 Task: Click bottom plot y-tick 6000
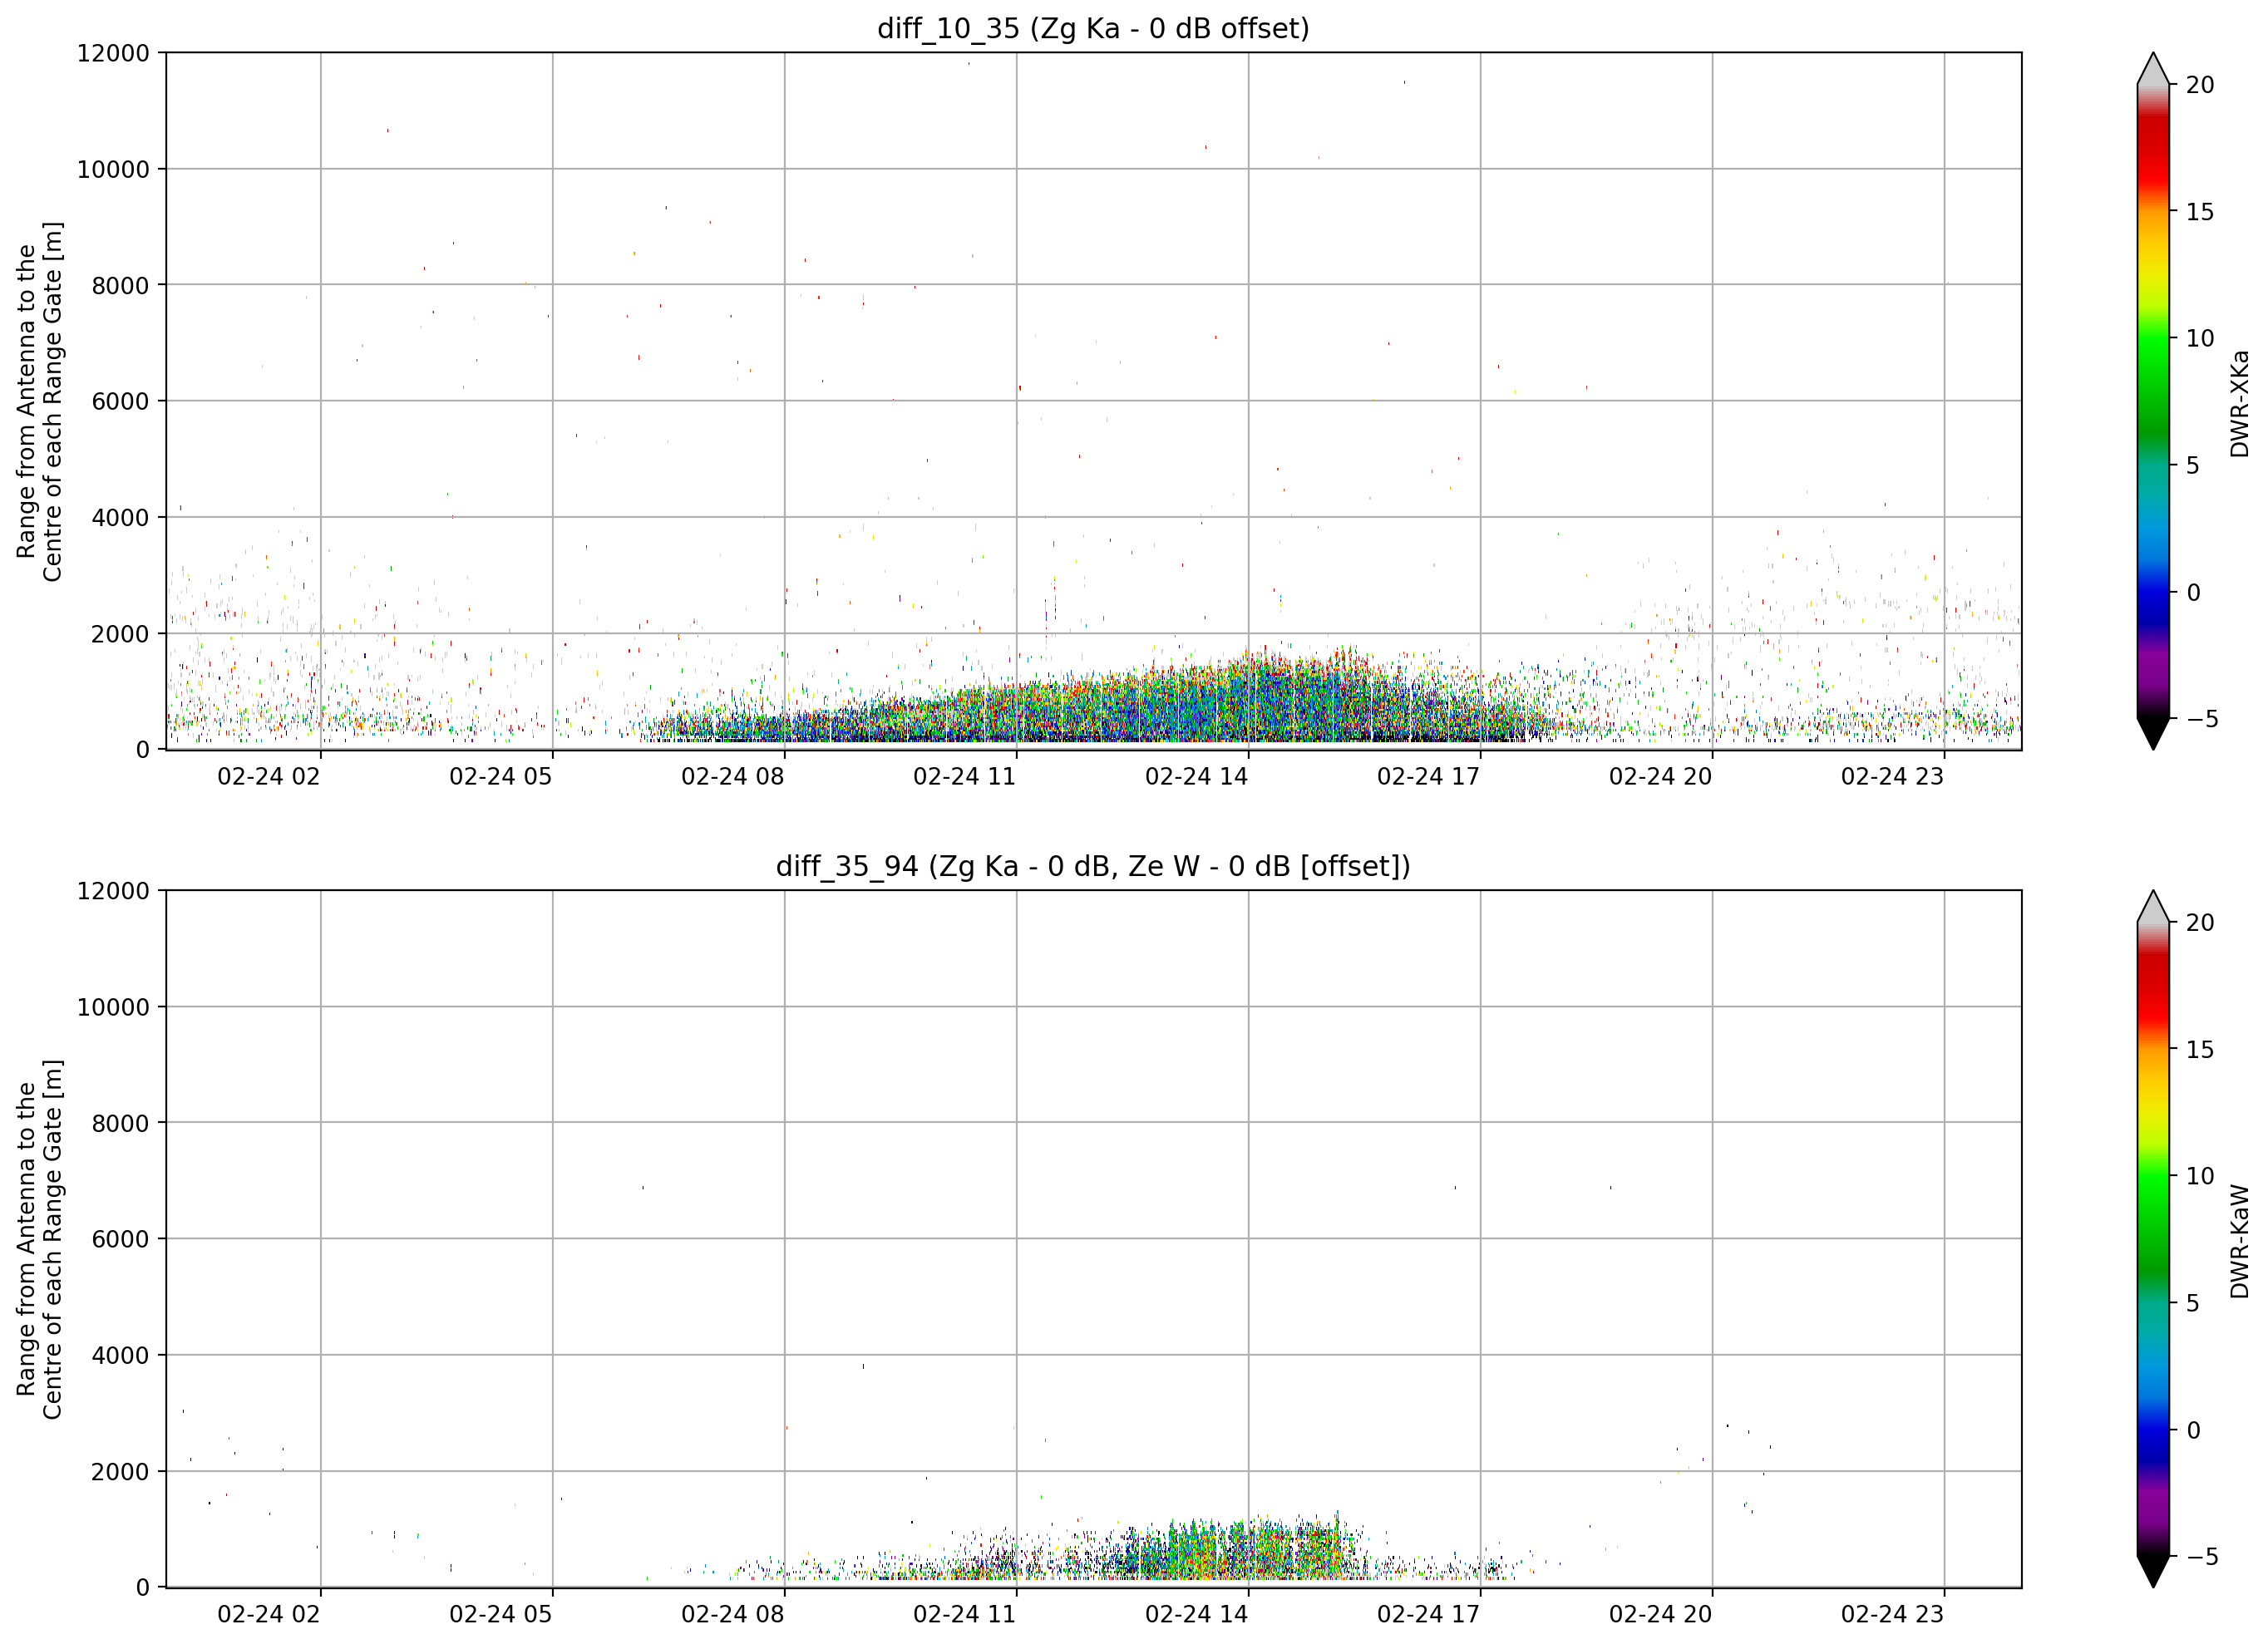click(x=120, y=1239)
